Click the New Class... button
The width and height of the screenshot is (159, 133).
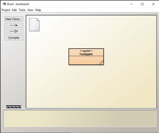(14, 19)
